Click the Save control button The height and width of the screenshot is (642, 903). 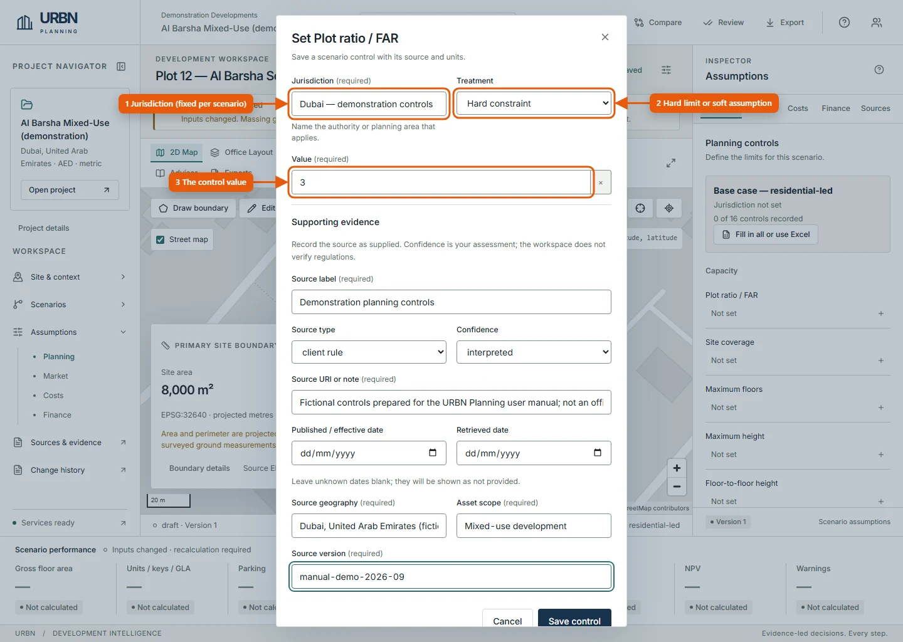(x=574, y=619)
